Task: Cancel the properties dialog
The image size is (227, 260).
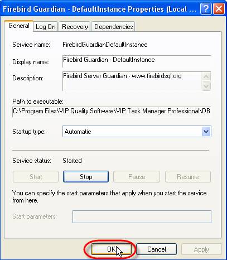Action: (x=157, y=249)
